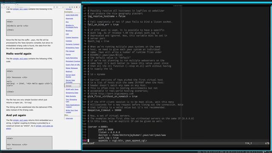
Task: Open the File Upload link
Action: pos(70,51)
